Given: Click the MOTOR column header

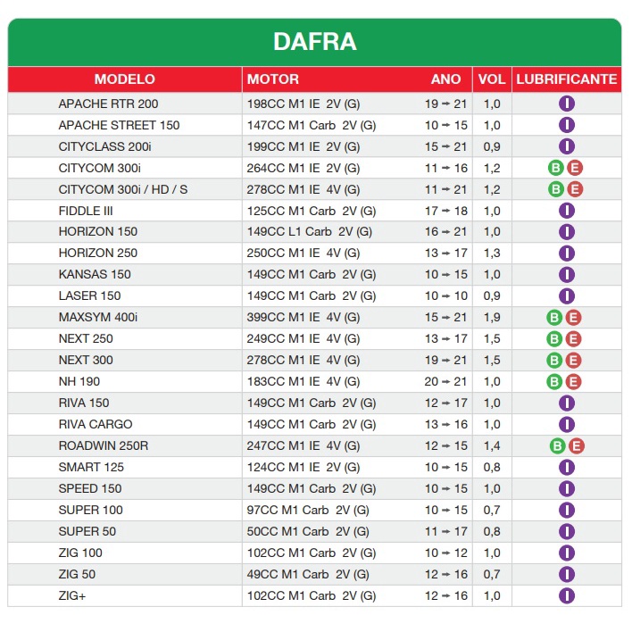Looking at the screenshot, I should 273,79.
